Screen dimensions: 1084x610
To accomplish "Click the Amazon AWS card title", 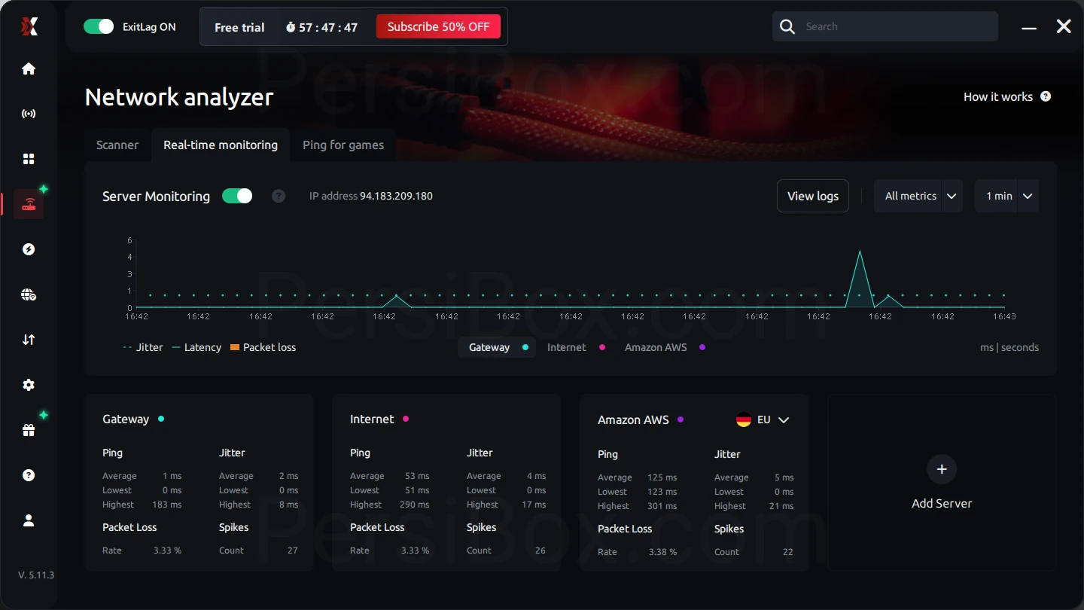I will click(x=633, y=420).
